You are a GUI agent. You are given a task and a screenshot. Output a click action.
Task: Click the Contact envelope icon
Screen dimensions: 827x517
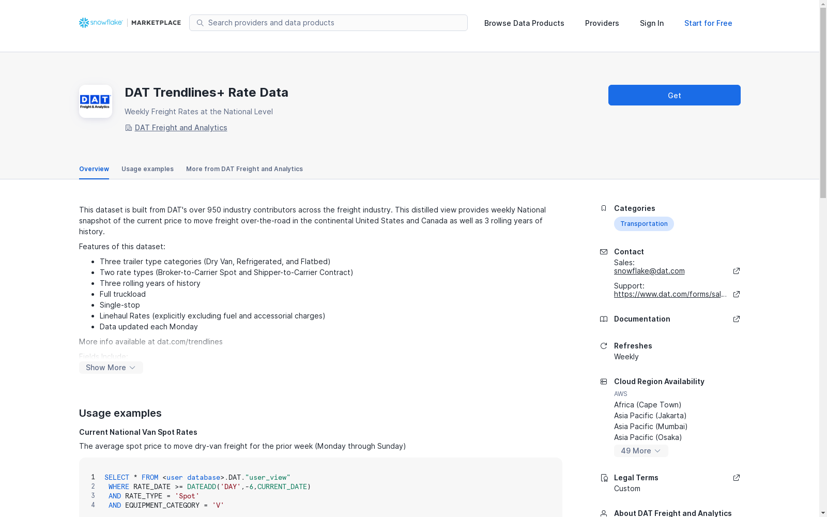(604, 252)
